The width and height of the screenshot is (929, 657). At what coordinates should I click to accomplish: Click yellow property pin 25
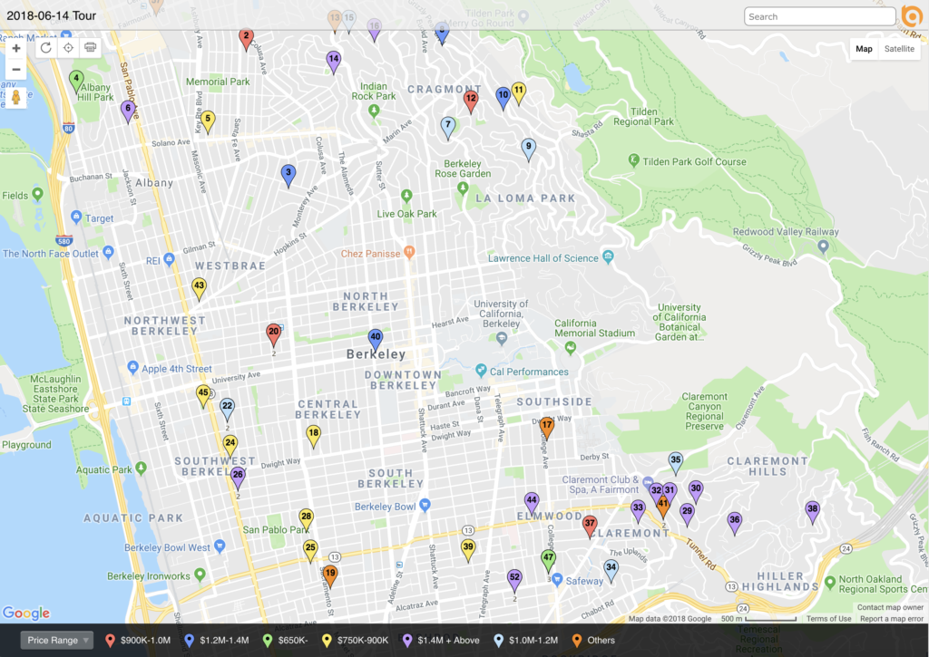(x=310, y=550)
